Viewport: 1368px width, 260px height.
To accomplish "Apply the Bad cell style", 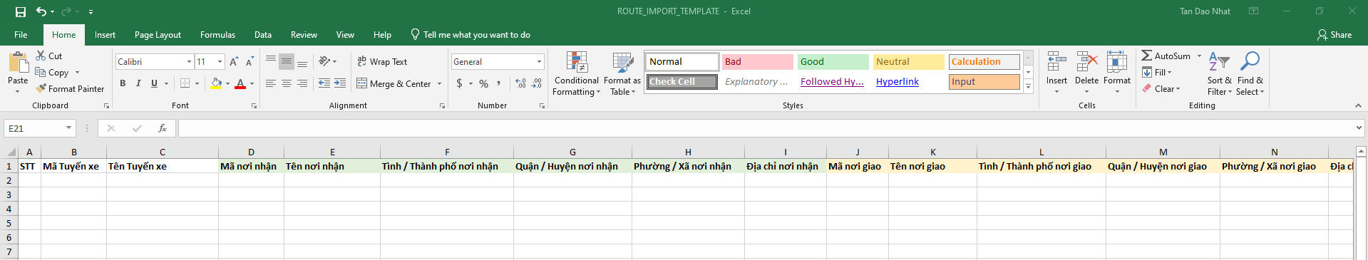I will pyautogui.click(x=757, y=62).
